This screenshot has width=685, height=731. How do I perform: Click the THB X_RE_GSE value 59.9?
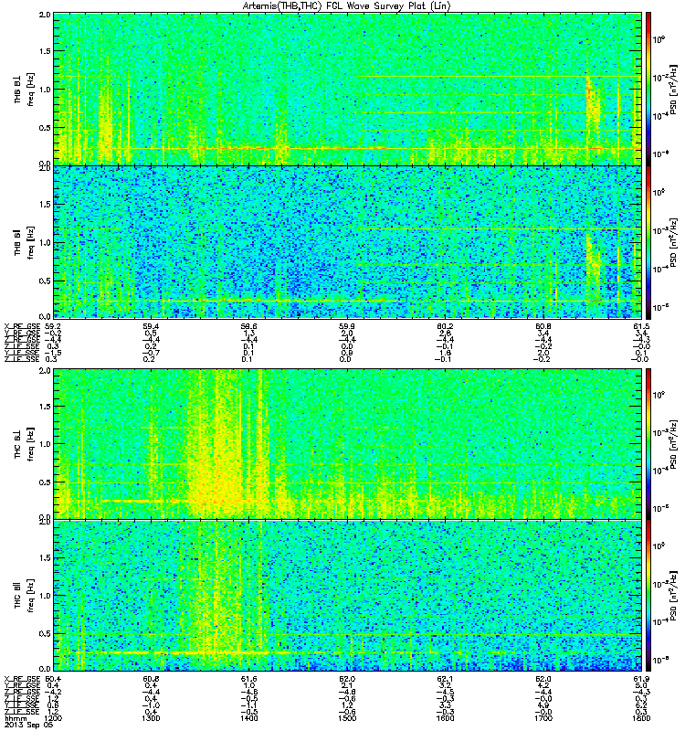pos(347,327)
